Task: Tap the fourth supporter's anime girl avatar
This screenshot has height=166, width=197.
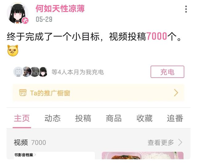Action: click(x=43, y=72)
